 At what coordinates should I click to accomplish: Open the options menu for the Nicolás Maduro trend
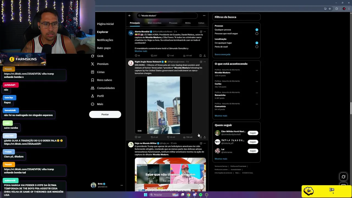click(257, 70)
